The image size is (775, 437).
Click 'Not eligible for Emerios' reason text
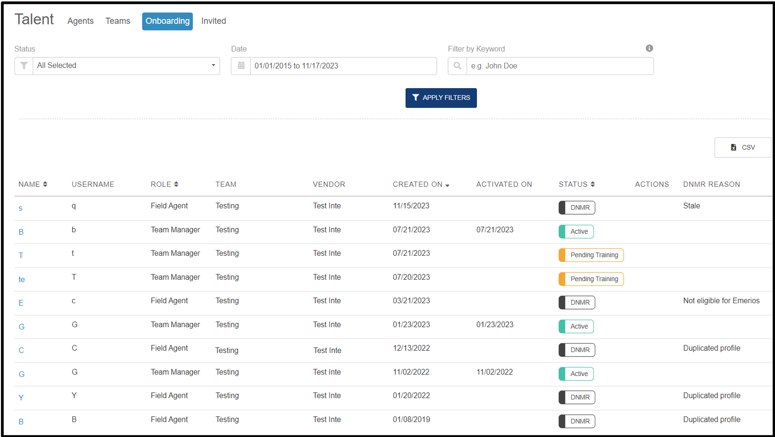(721, 301)
